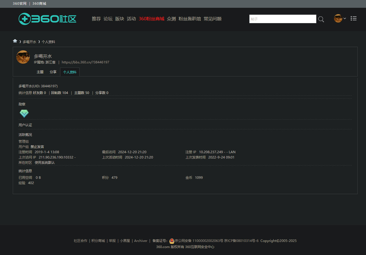Open the 小黑屋 footer link

125,241
